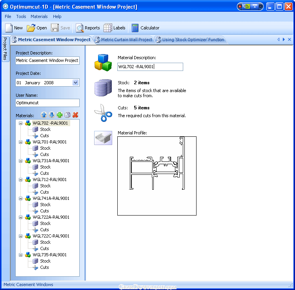Screen dimensions: 295x290
Task: Select Cuts under WGL702 -RAL9001
Action: pos(44,136)
